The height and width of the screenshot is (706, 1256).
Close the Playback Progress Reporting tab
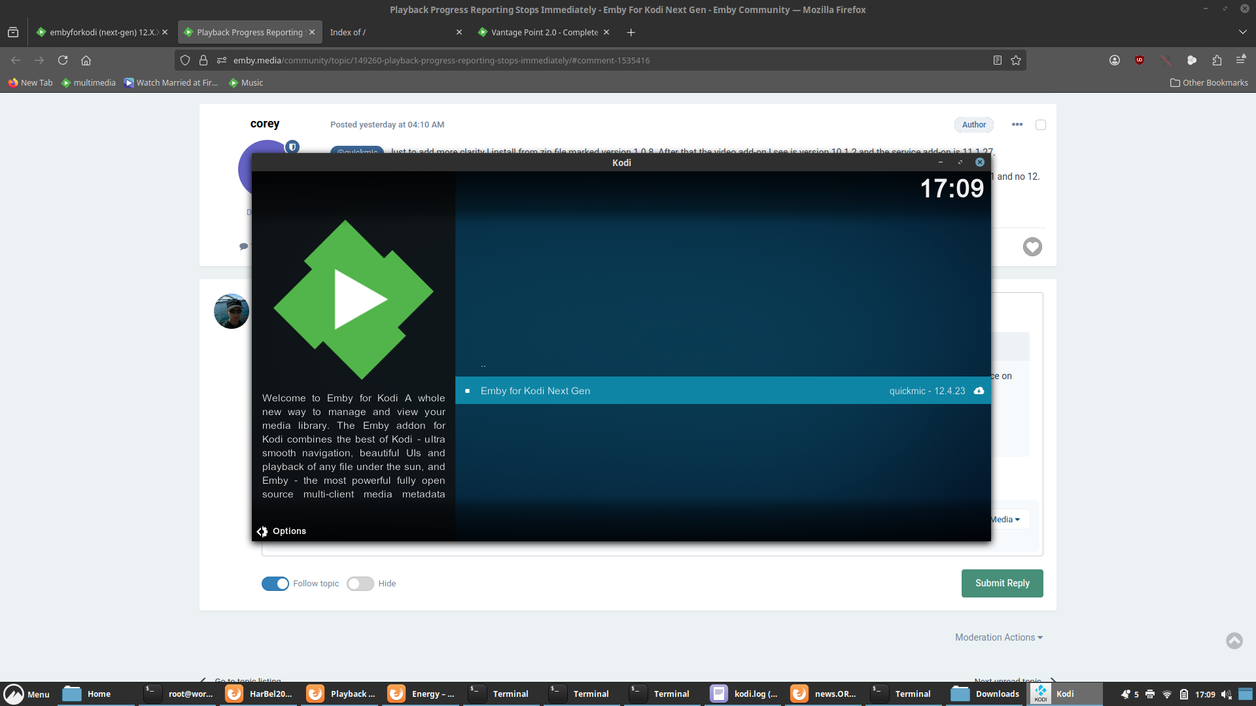tap(312, 32)
